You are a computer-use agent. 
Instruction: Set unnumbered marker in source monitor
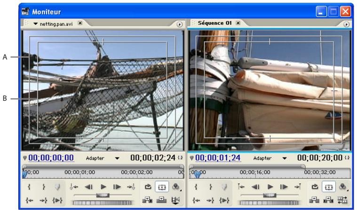click(57, 187)
